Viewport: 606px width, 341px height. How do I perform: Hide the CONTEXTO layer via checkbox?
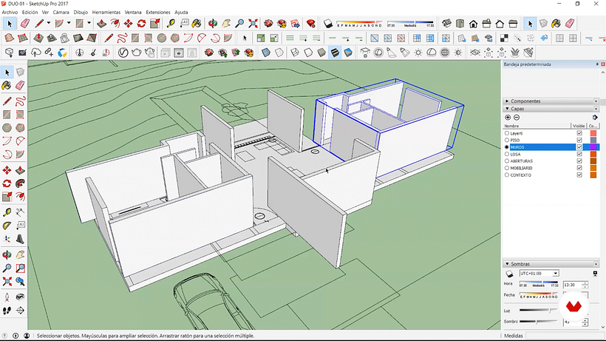tap(579, 175)
